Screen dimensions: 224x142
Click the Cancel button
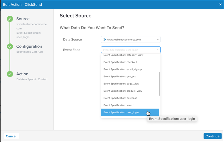tap(11, 136)
